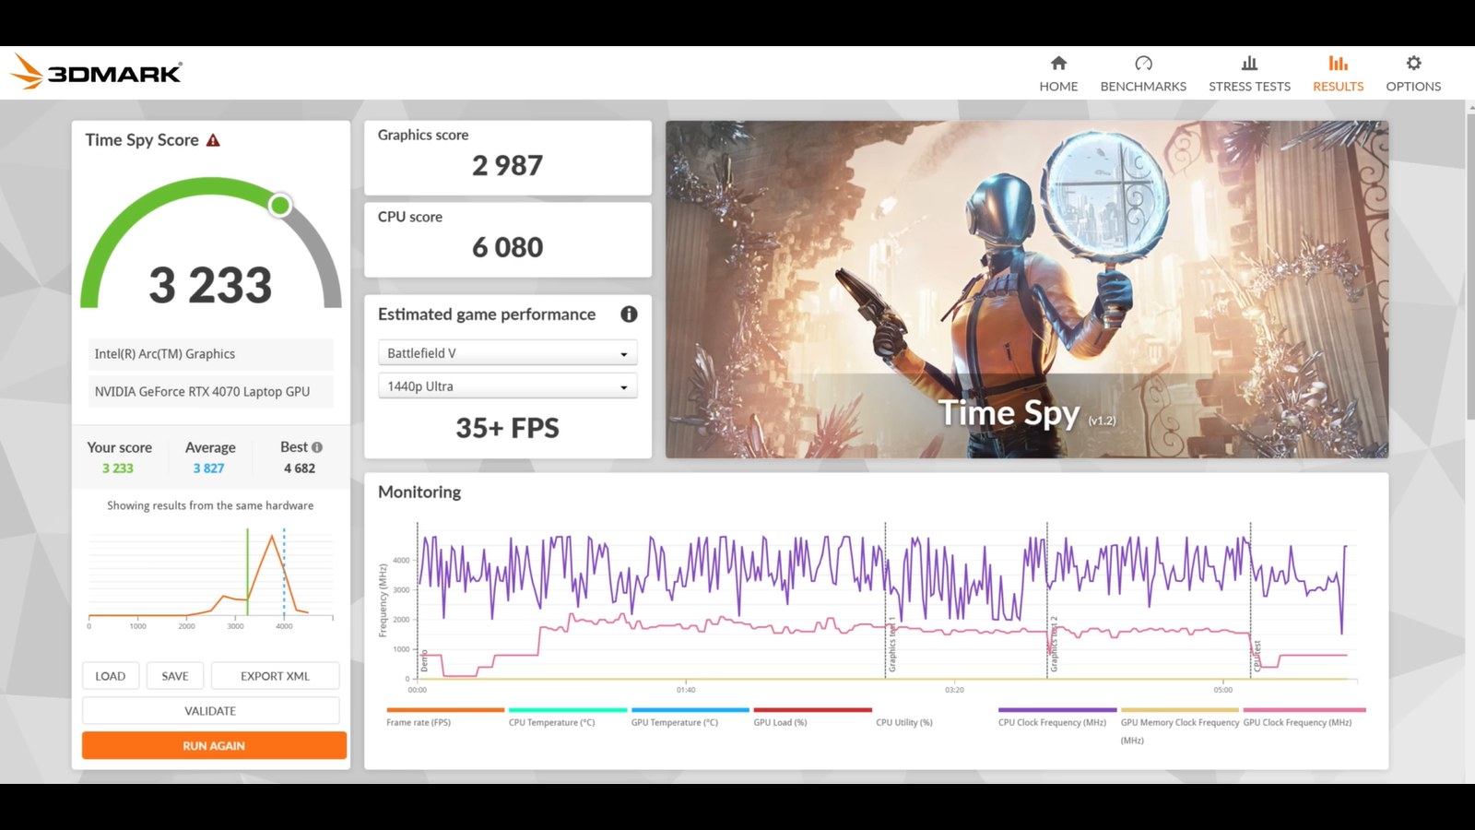Click the Your score value 3 233
This screenshot has height=830, width=1475.
tap(118, 468)
